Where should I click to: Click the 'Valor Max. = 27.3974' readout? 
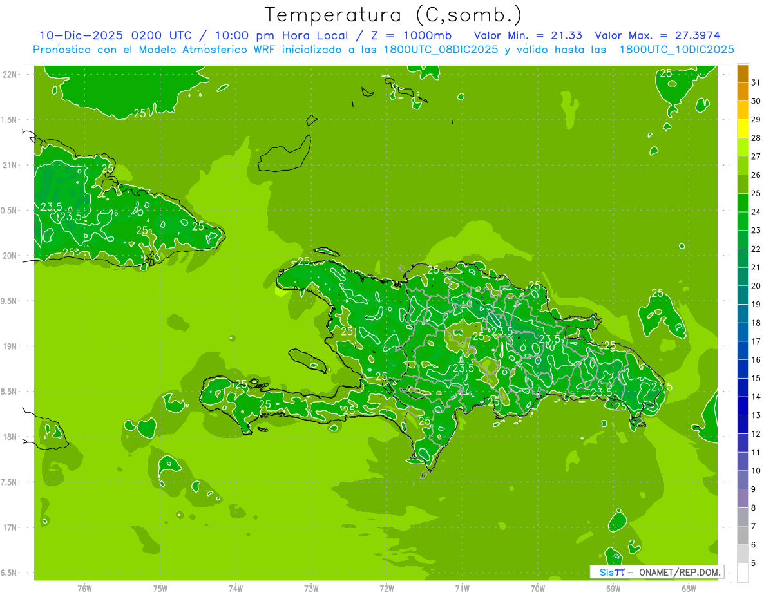click(658, 35)
